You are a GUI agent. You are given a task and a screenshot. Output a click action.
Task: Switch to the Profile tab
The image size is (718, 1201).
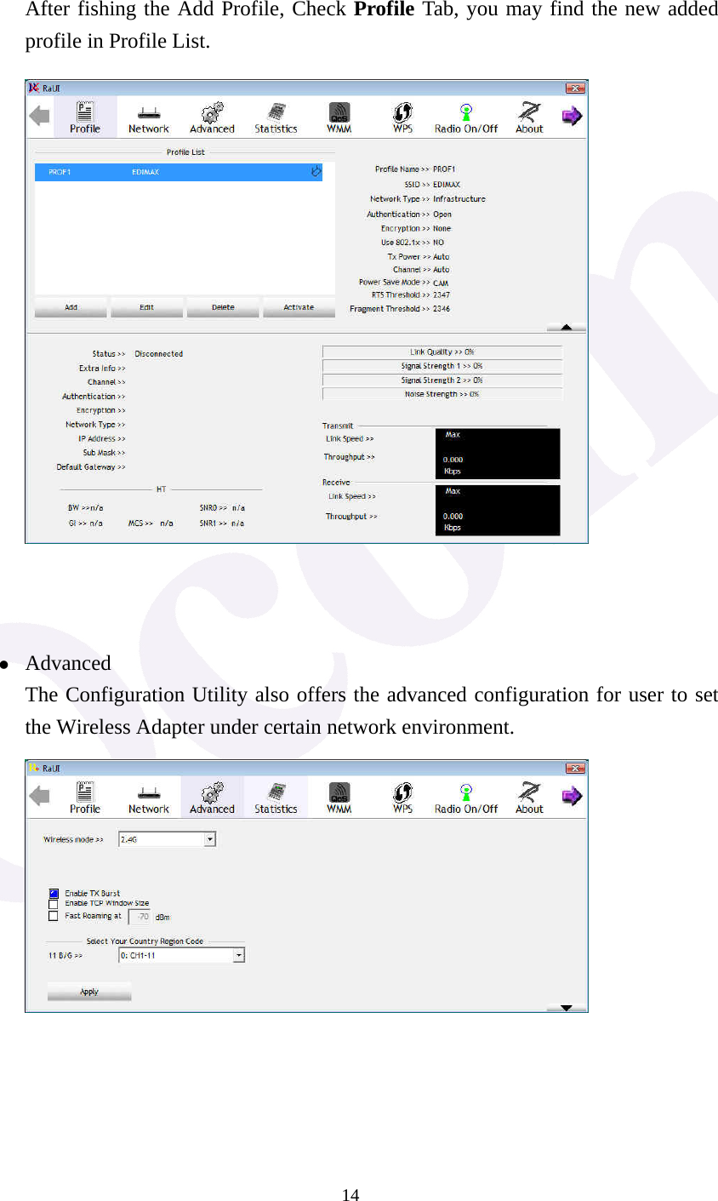pyautogui.click(x=85, y=117)
